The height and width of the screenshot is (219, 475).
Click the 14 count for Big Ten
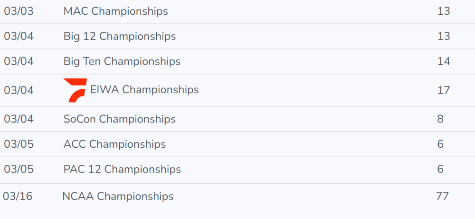(444, 61)
